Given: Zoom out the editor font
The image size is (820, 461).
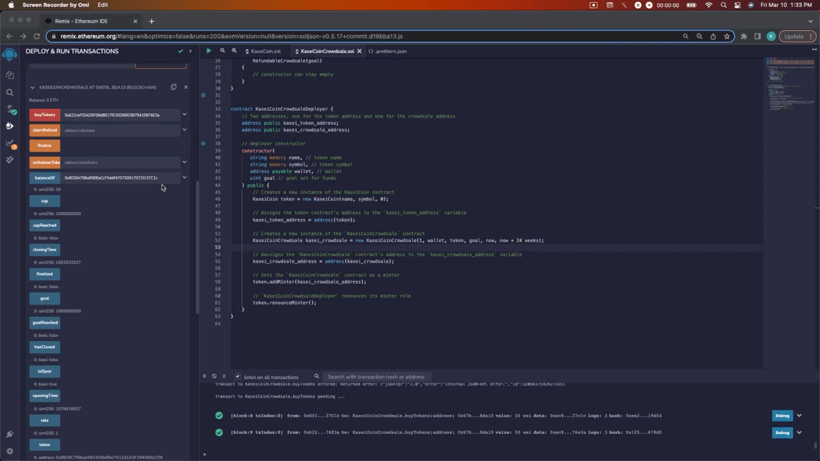Looking at the screenshot, I should [222, 51].
